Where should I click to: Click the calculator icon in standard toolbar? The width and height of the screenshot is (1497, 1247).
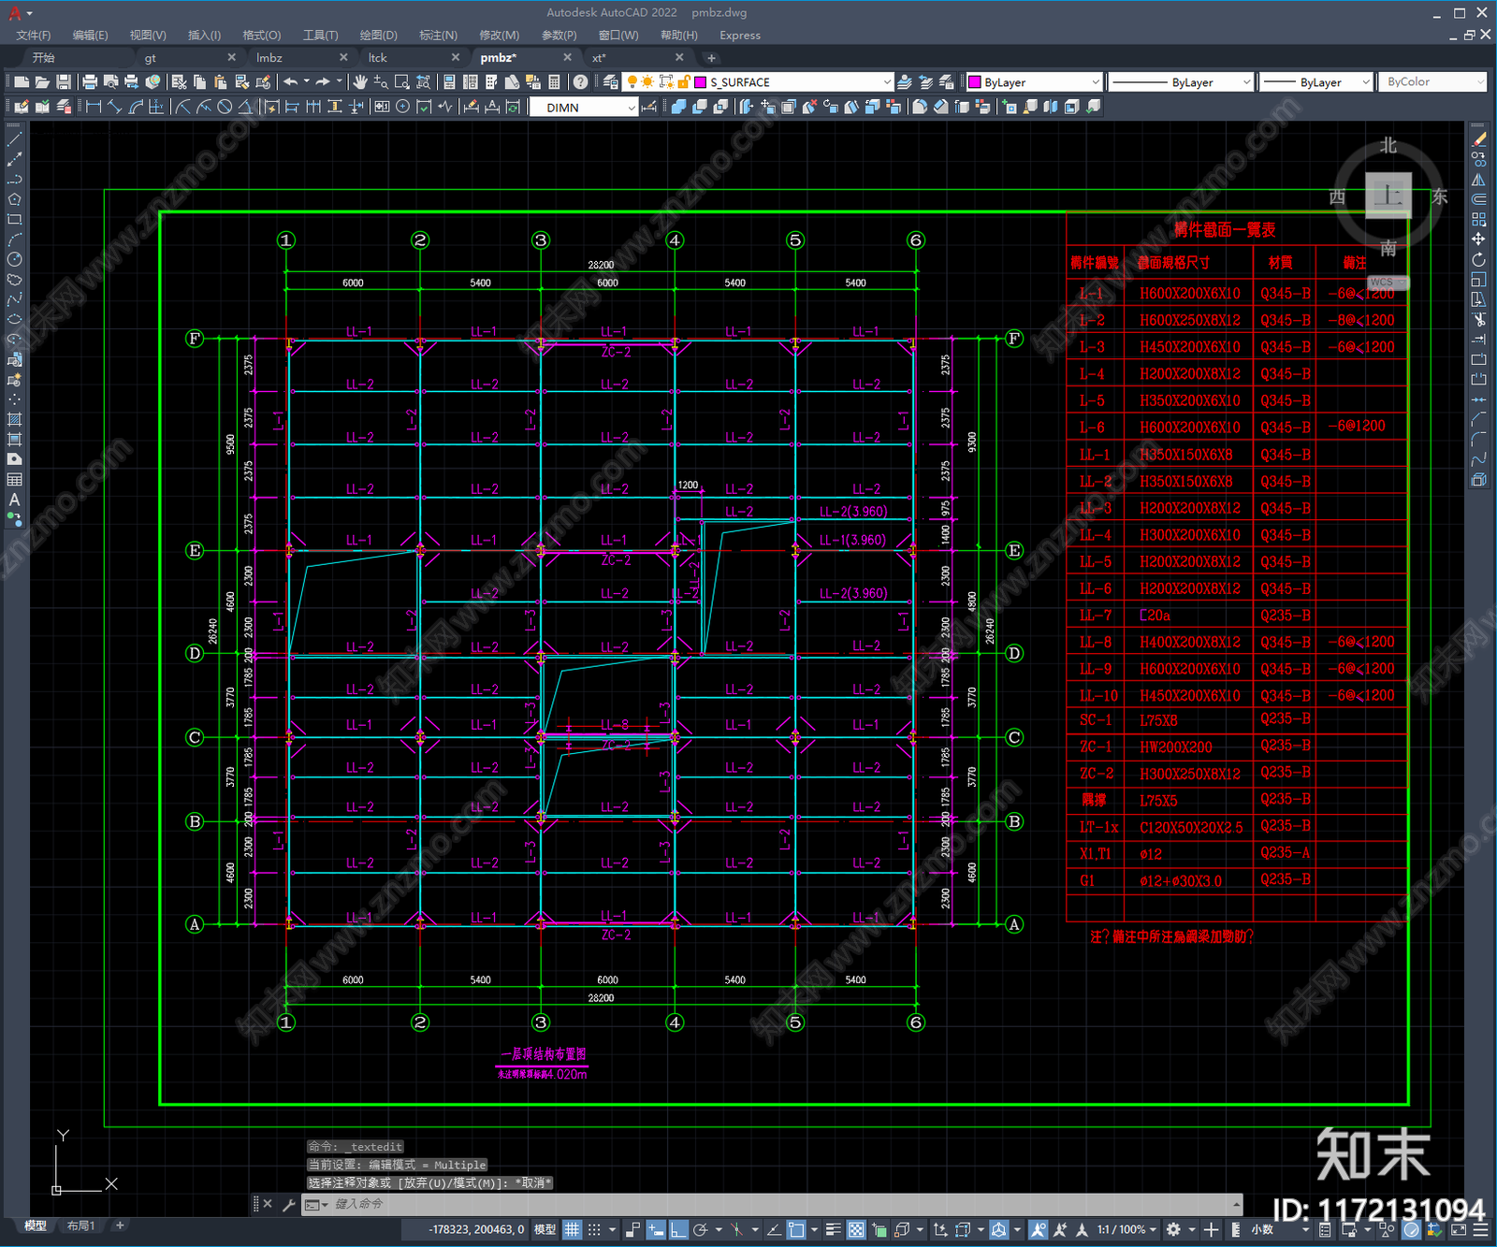point(554,82)
